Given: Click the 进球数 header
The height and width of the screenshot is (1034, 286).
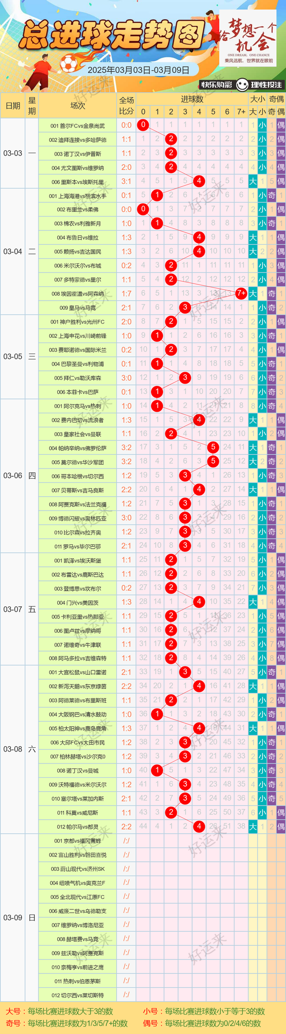Looking at the screenshot, I should point(192,99).
